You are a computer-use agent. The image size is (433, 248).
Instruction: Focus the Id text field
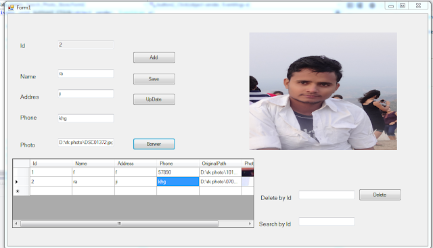[x=86, y=45]
